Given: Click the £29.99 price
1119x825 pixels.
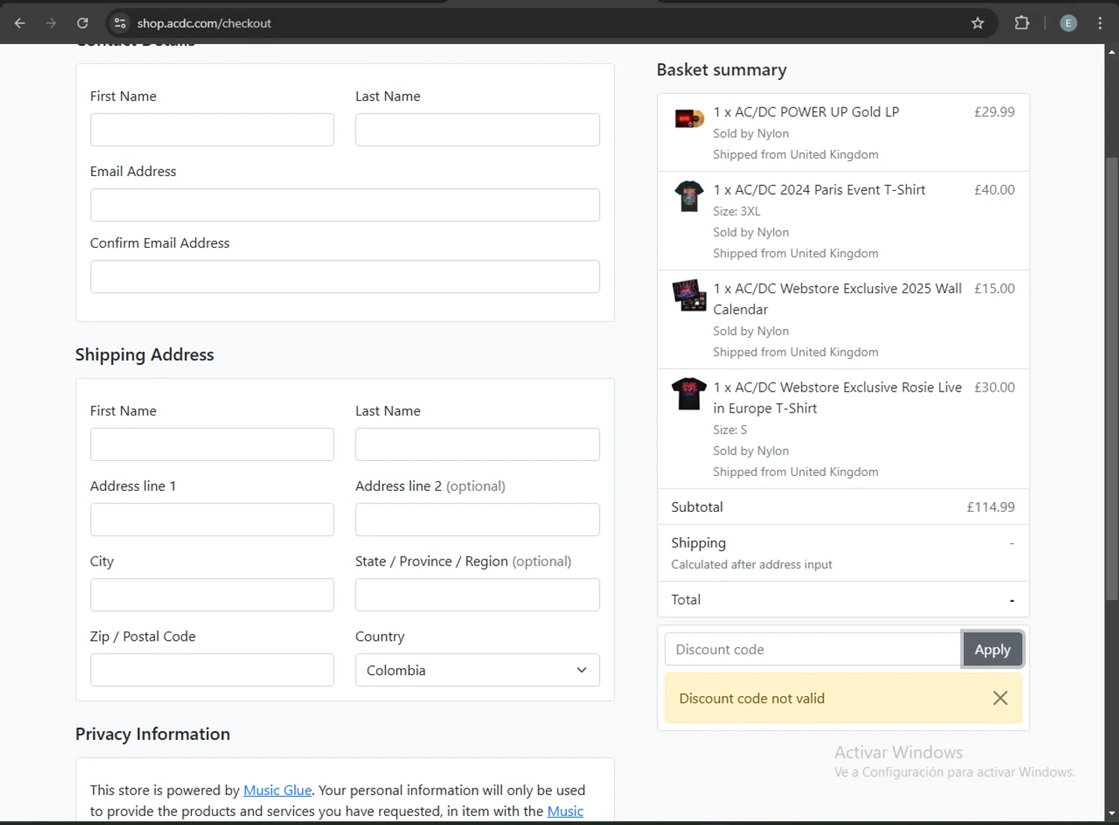Looking at the screenshot, I should (994, 112).
